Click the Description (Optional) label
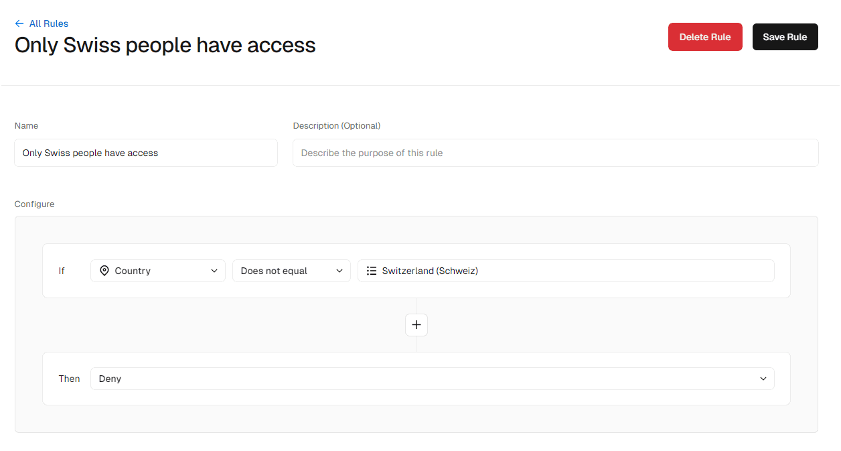This screenshot has height=451, width=841. [337, 126]
